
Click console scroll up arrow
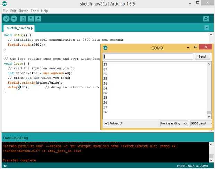(x=211, y=144)
